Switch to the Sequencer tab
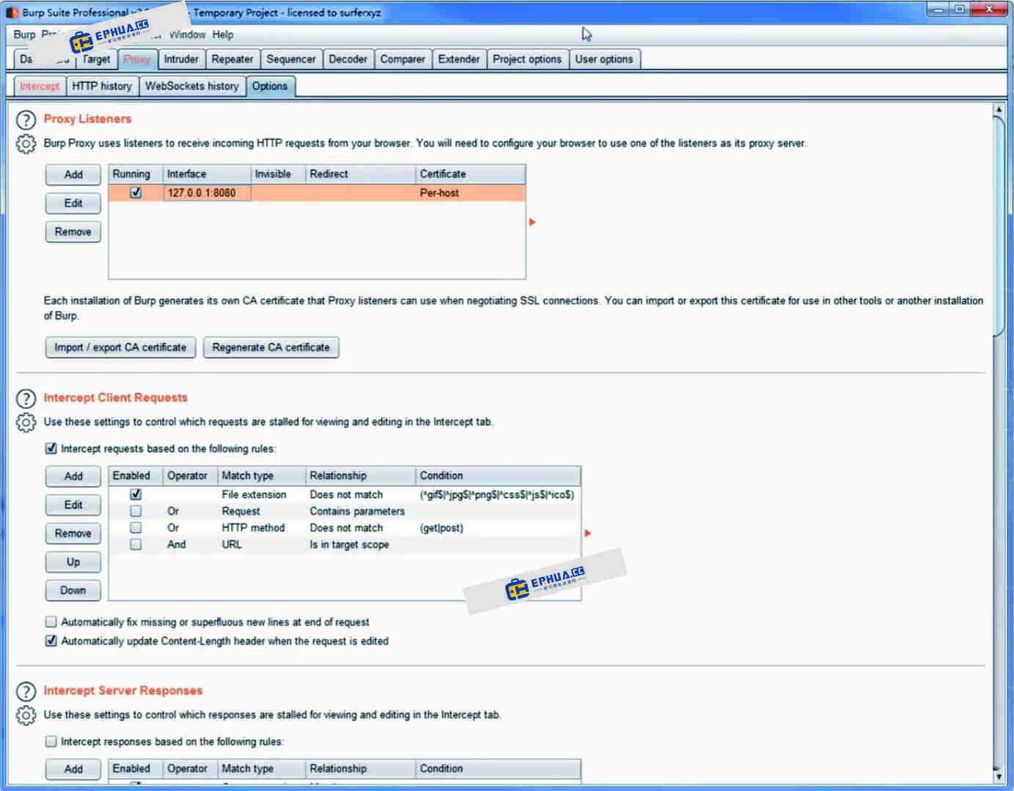The image size is (1014, 791). click(291, 59)
